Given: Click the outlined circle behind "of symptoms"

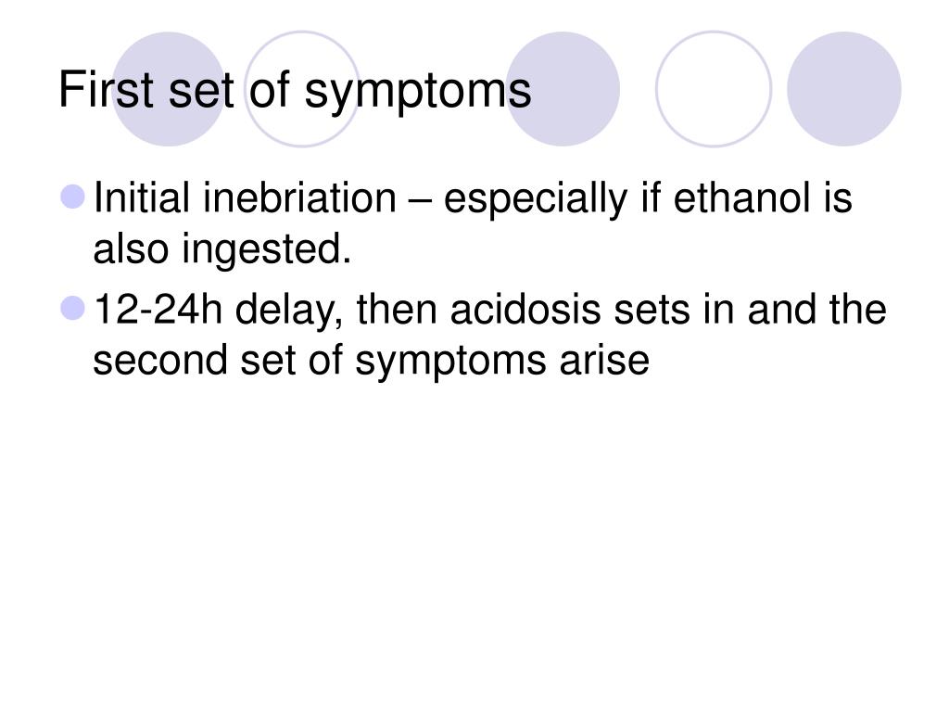Looking at the screenshot, I should coord(302,89).
